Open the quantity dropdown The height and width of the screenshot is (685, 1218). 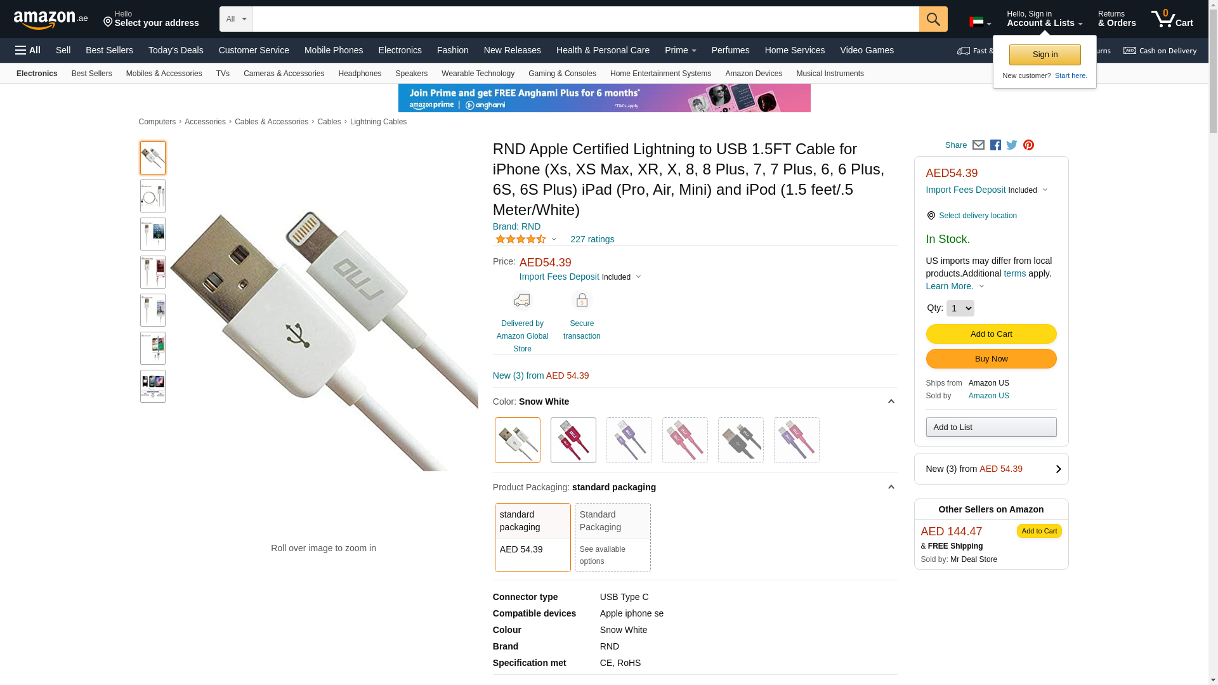coord(960,308)
